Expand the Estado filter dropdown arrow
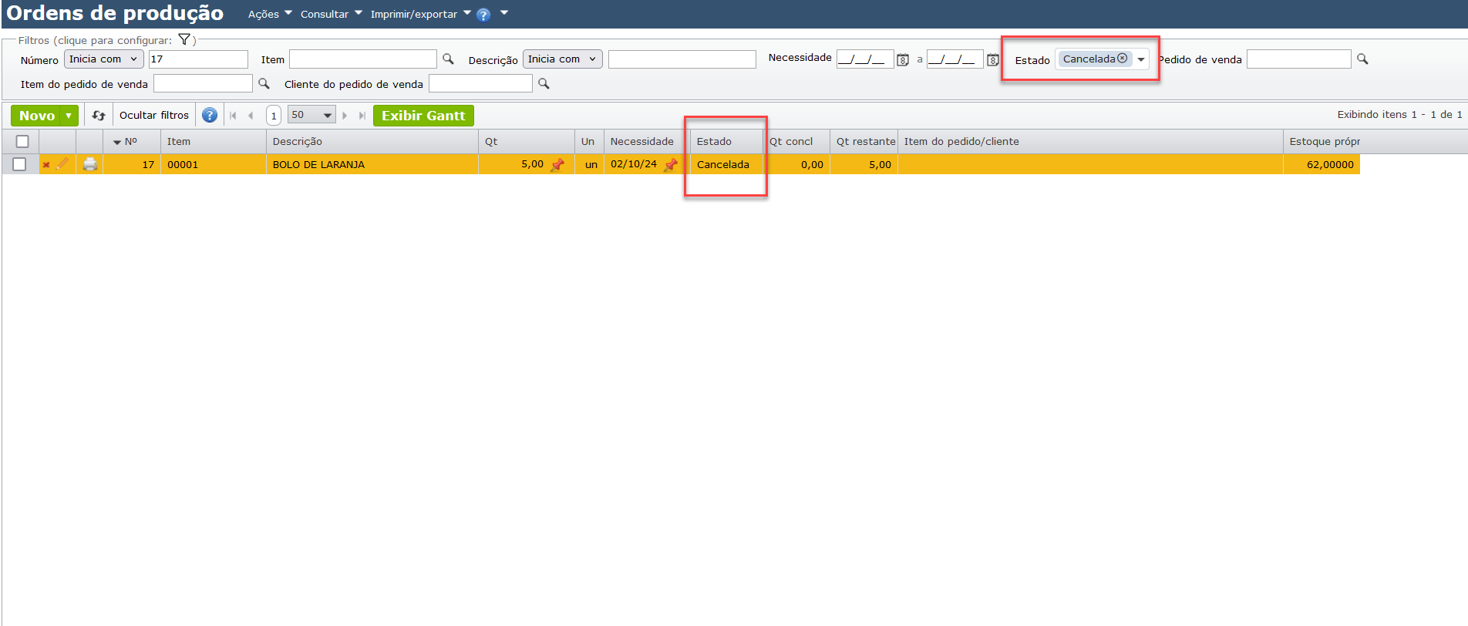This screenshot has height=626, width=1468. pos(1141,59)
